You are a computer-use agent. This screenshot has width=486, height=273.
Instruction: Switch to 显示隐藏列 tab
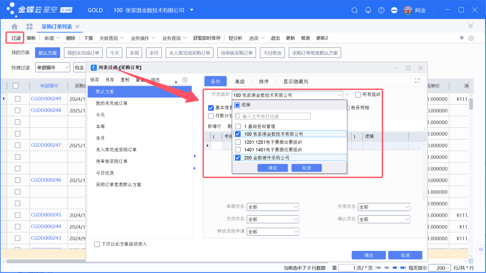pyautogui.click(x=295, y=82)
